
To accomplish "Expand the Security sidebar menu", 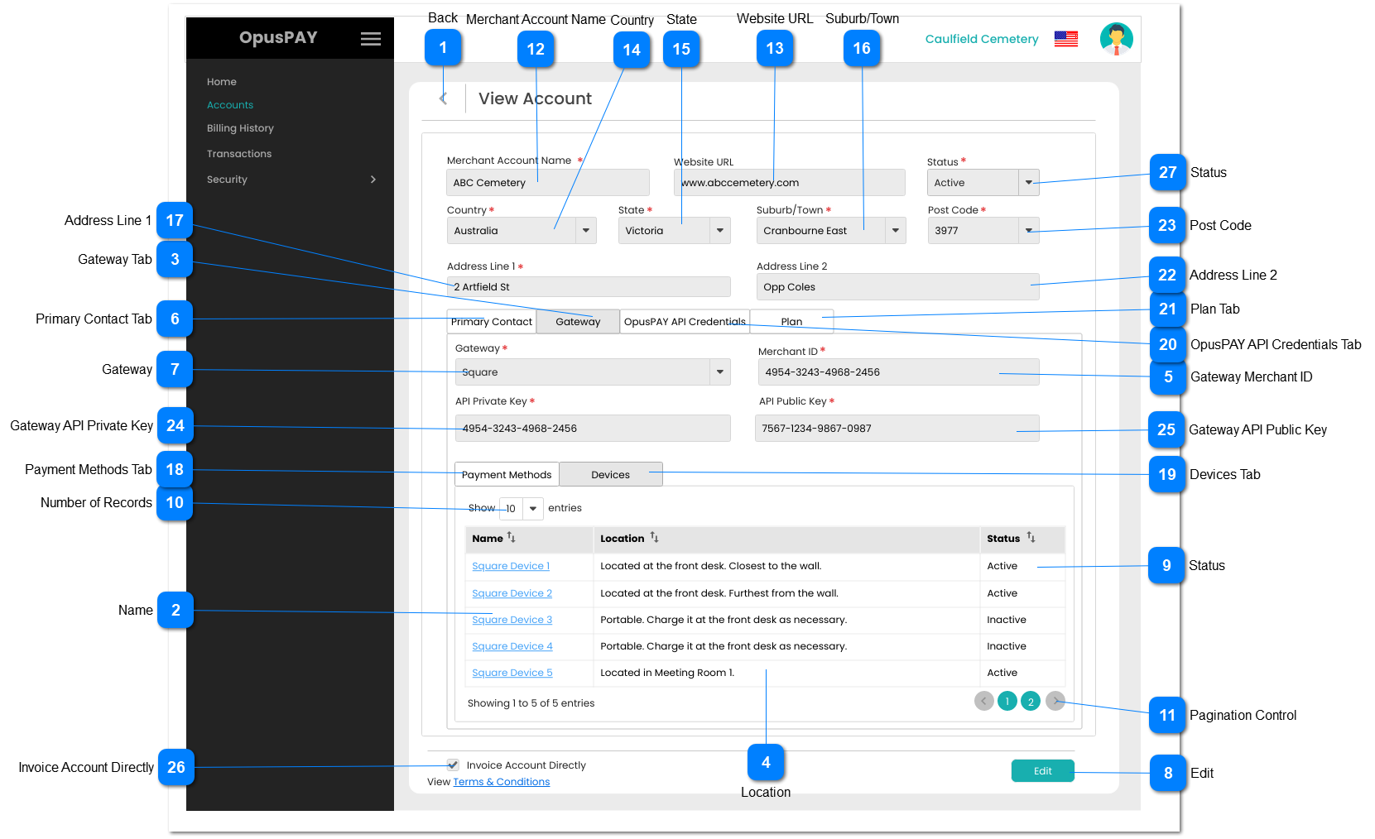I will point(373,180).
